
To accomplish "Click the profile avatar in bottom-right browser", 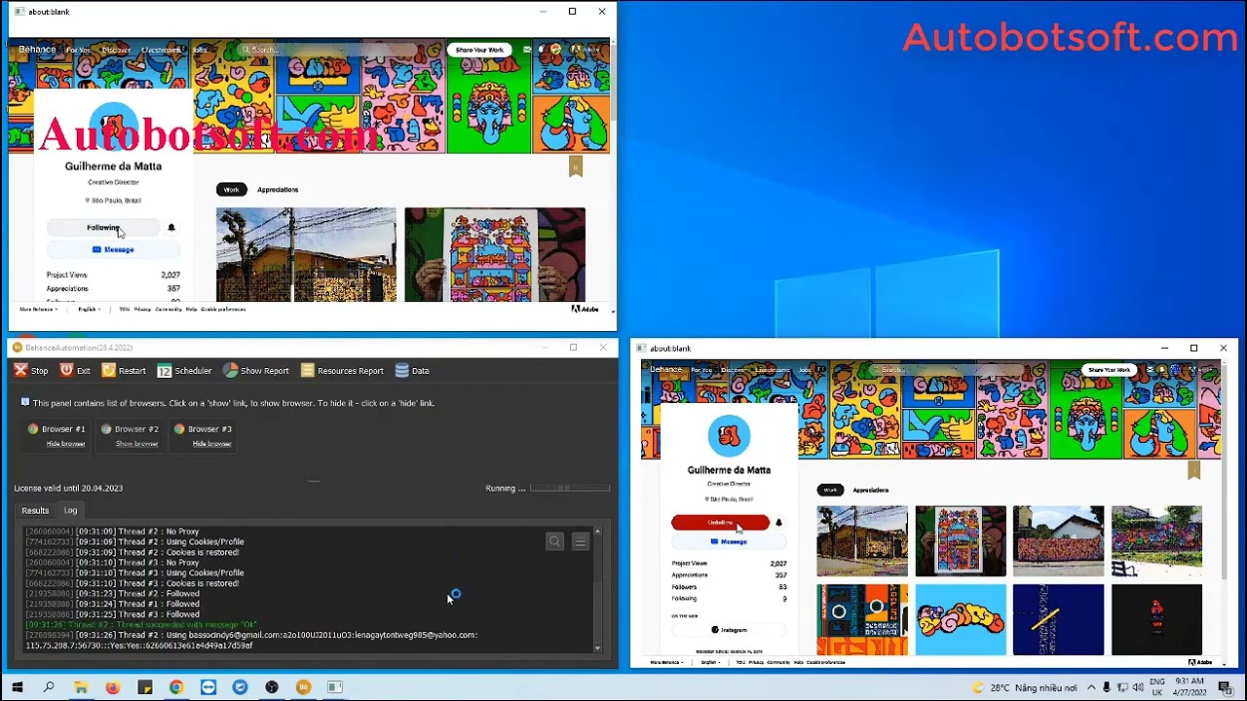I will point(729,436).
